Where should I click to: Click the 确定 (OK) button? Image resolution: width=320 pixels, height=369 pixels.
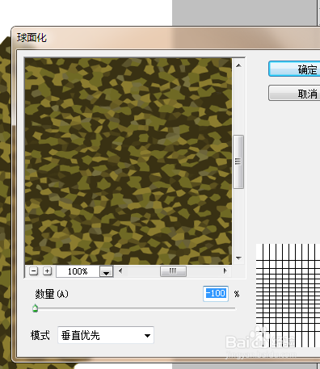click(x=294, y=69)
